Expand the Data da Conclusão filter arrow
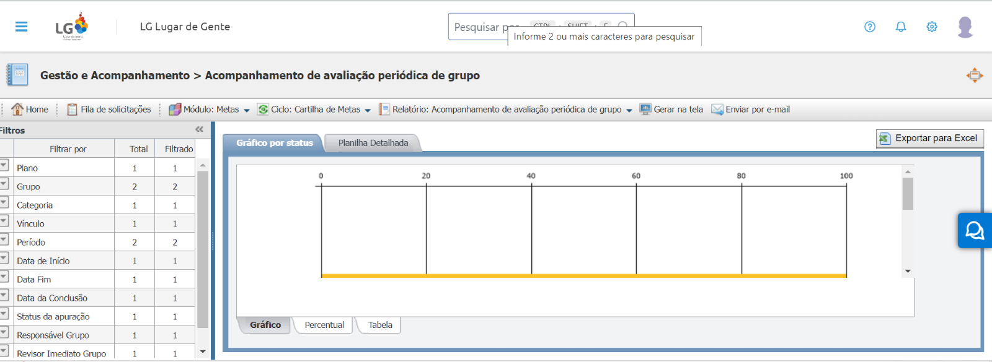 4,295
